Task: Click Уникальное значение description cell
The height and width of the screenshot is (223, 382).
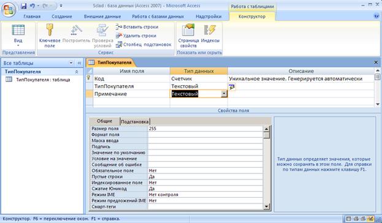Action: click(301, 78)
